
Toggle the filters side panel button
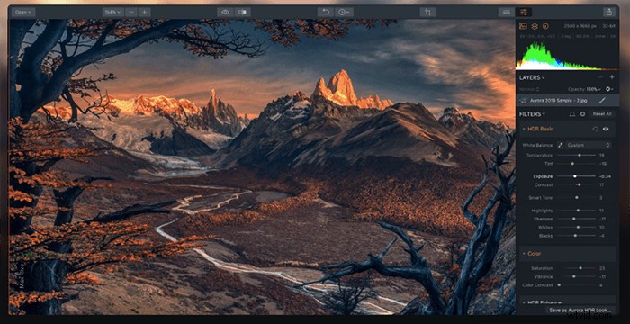click(523, 12)
